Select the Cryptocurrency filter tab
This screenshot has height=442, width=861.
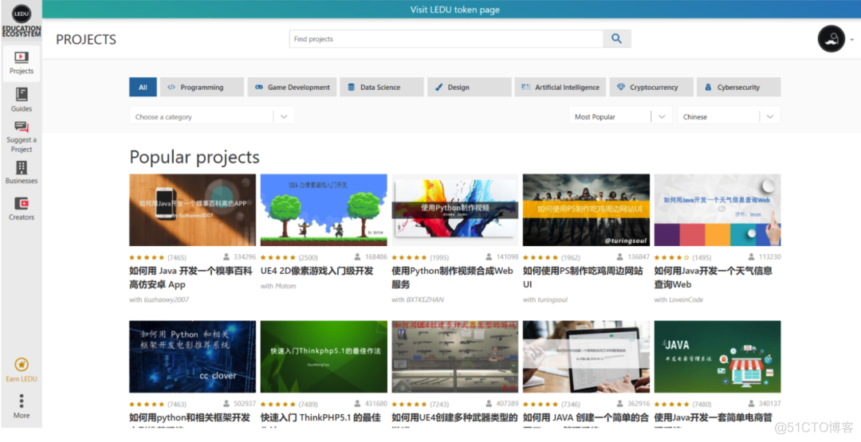(651, 87)
